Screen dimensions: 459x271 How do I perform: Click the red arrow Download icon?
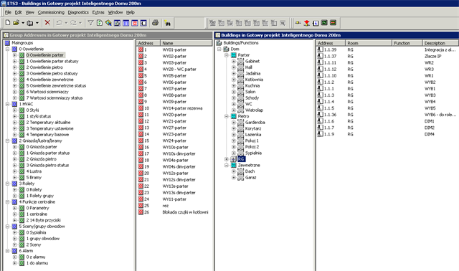coord(307,23)
